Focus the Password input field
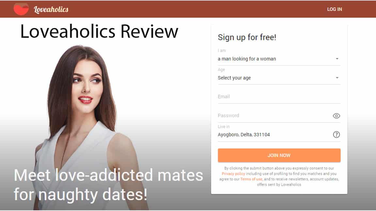The image size is (376, 211). tap(274, 116)
